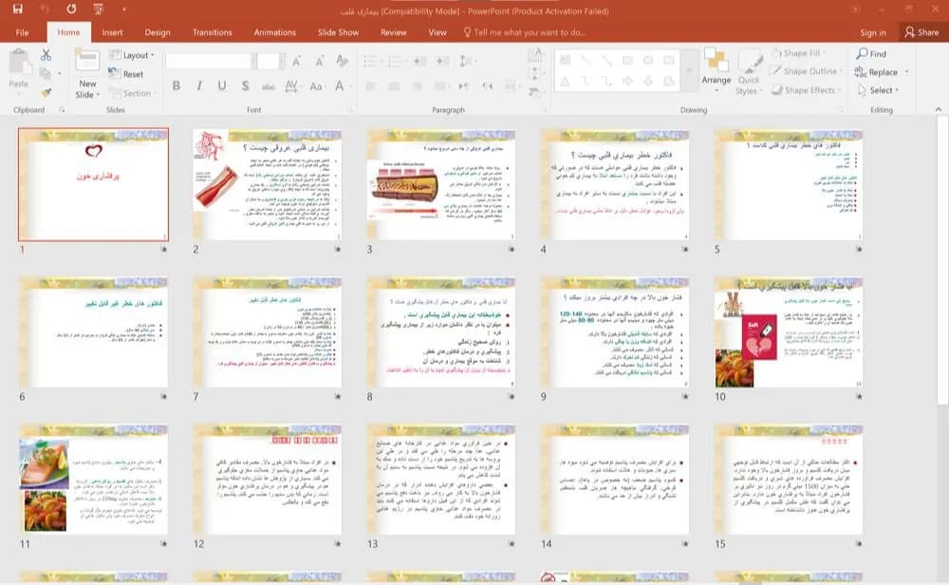Open Shape Fill color options
The height and width of the screenshot is (585, 949).
799,53
